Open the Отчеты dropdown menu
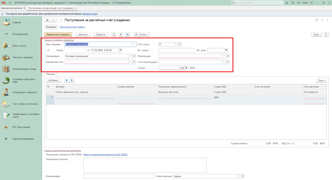 141,34
